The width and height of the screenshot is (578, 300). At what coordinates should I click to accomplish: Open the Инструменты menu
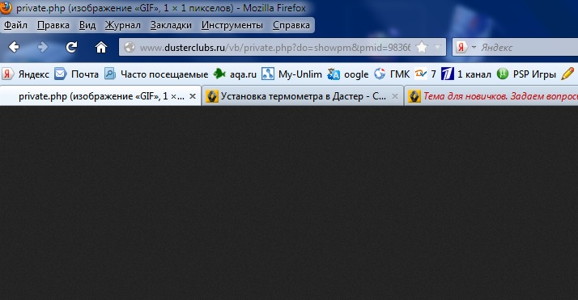point(232,25)
